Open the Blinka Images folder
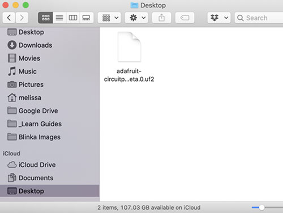The width and height of the screenshot is (283, 213). [50, 137]
